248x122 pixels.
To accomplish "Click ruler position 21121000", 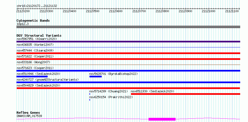I will tap(209, 11).
